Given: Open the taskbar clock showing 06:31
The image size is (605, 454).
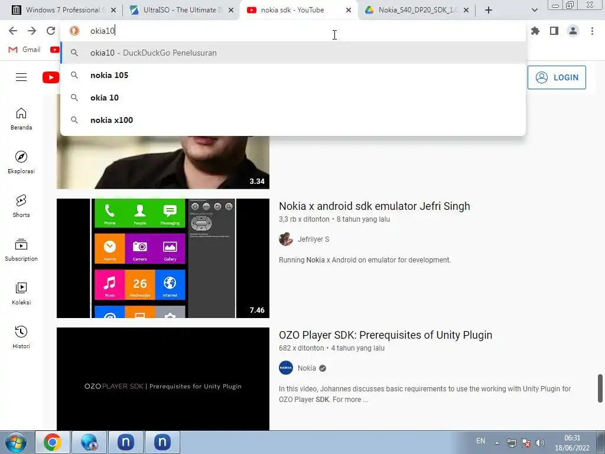Looking at the screenshot, I should pos(572,443).
